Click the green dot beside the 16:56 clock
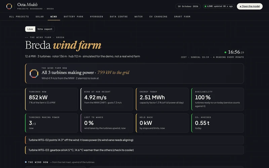The image size is (269, 168). pyautogui.click(x=225, y=52)
